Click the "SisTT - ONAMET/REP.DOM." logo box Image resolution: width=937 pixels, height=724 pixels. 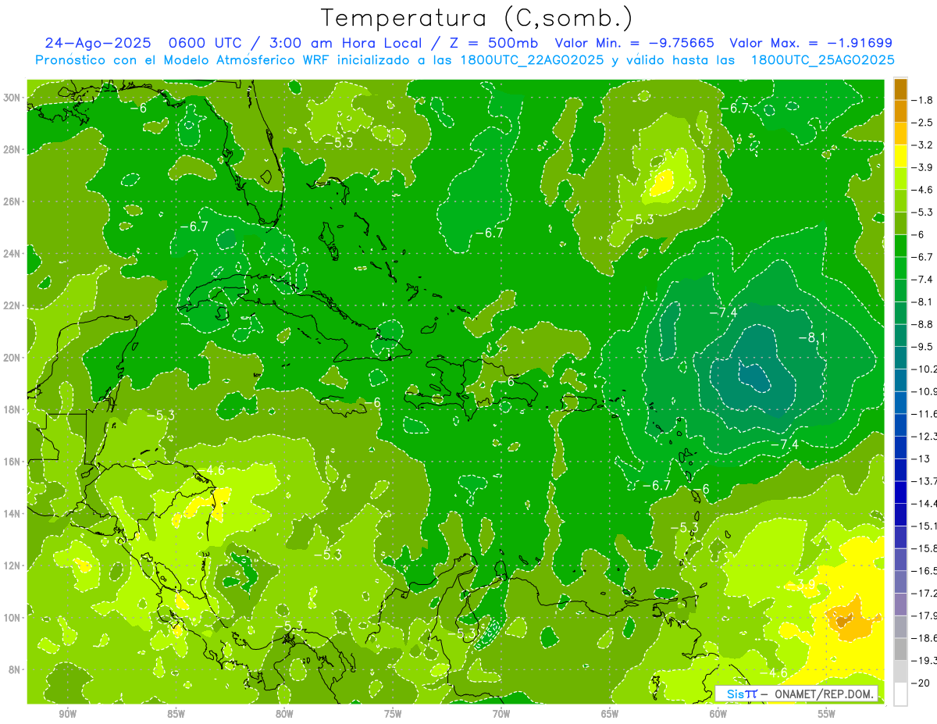pos(798,694)
